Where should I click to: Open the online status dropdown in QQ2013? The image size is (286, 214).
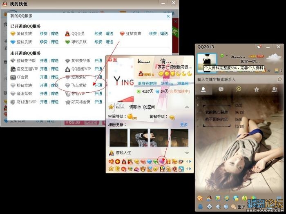coord(227,55)
